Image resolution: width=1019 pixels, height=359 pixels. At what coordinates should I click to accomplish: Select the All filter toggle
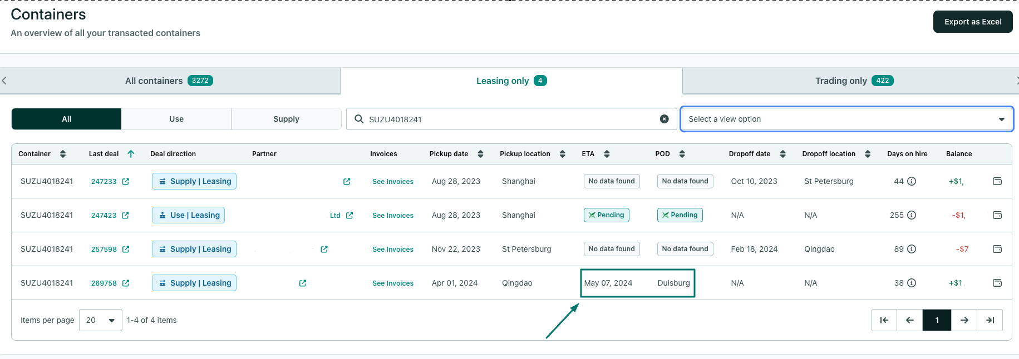[x=66, y=119]
